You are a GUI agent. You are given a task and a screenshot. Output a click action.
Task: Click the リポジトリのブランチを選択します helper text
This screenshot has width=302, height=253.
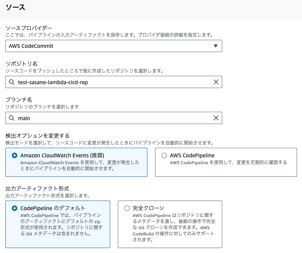point(42,107)
